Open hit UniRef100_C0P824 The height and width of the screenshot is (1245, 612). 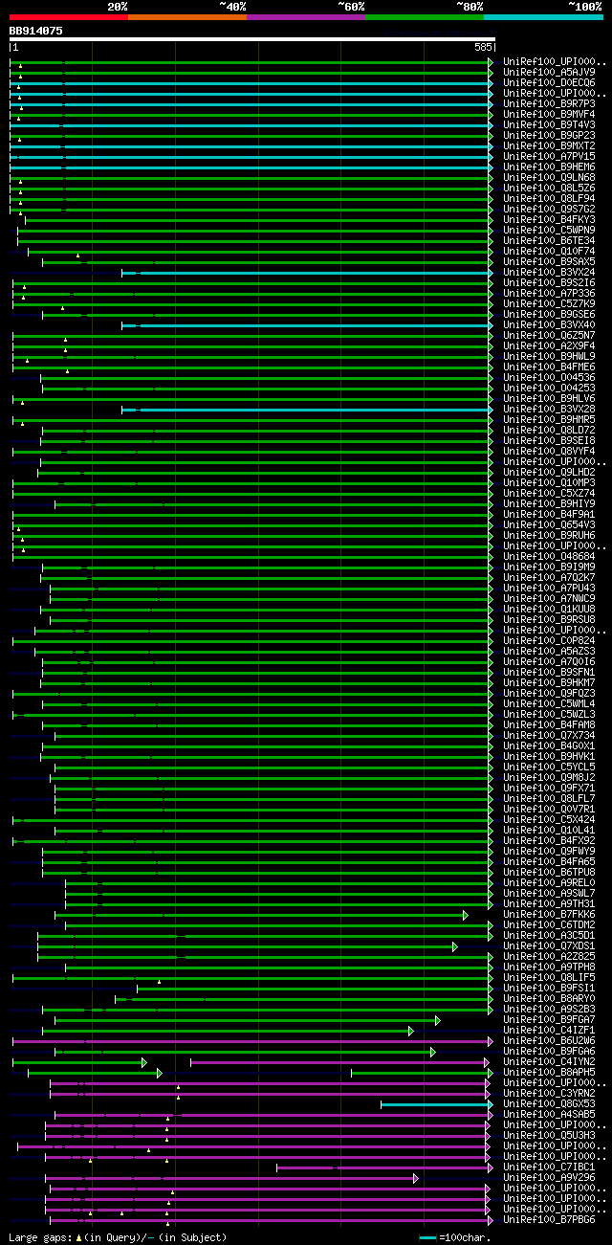click(x=549, y=640)
